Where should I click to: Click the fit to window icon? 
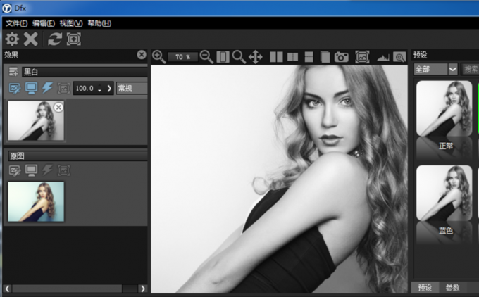point(223,57)
